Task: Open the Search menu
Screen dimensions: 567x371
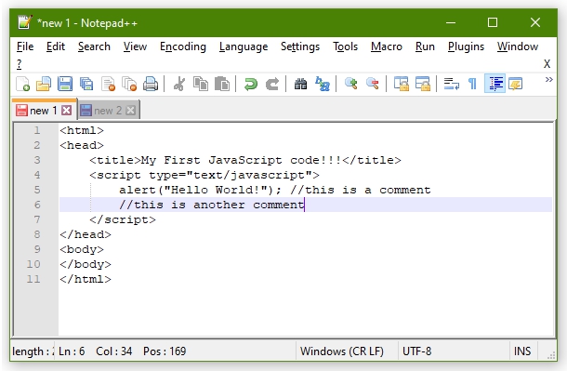Action: 94,46
